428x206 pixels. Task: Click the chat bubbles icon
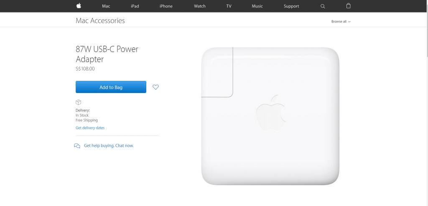click(x=77, y=146)
